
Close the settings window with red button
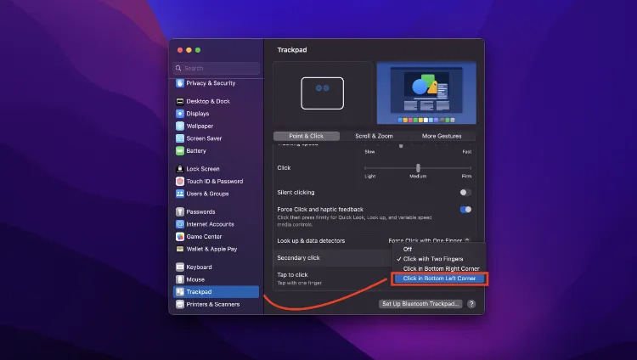point(180,50)
